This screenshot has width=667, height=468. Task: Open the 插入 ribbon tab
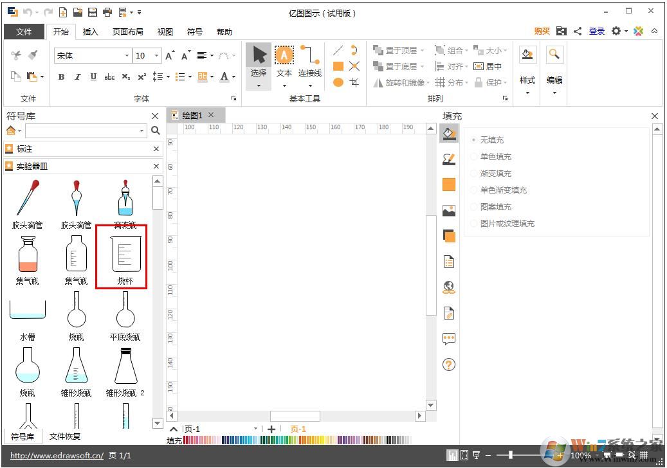pyautogui.click(x=91, y=32)
